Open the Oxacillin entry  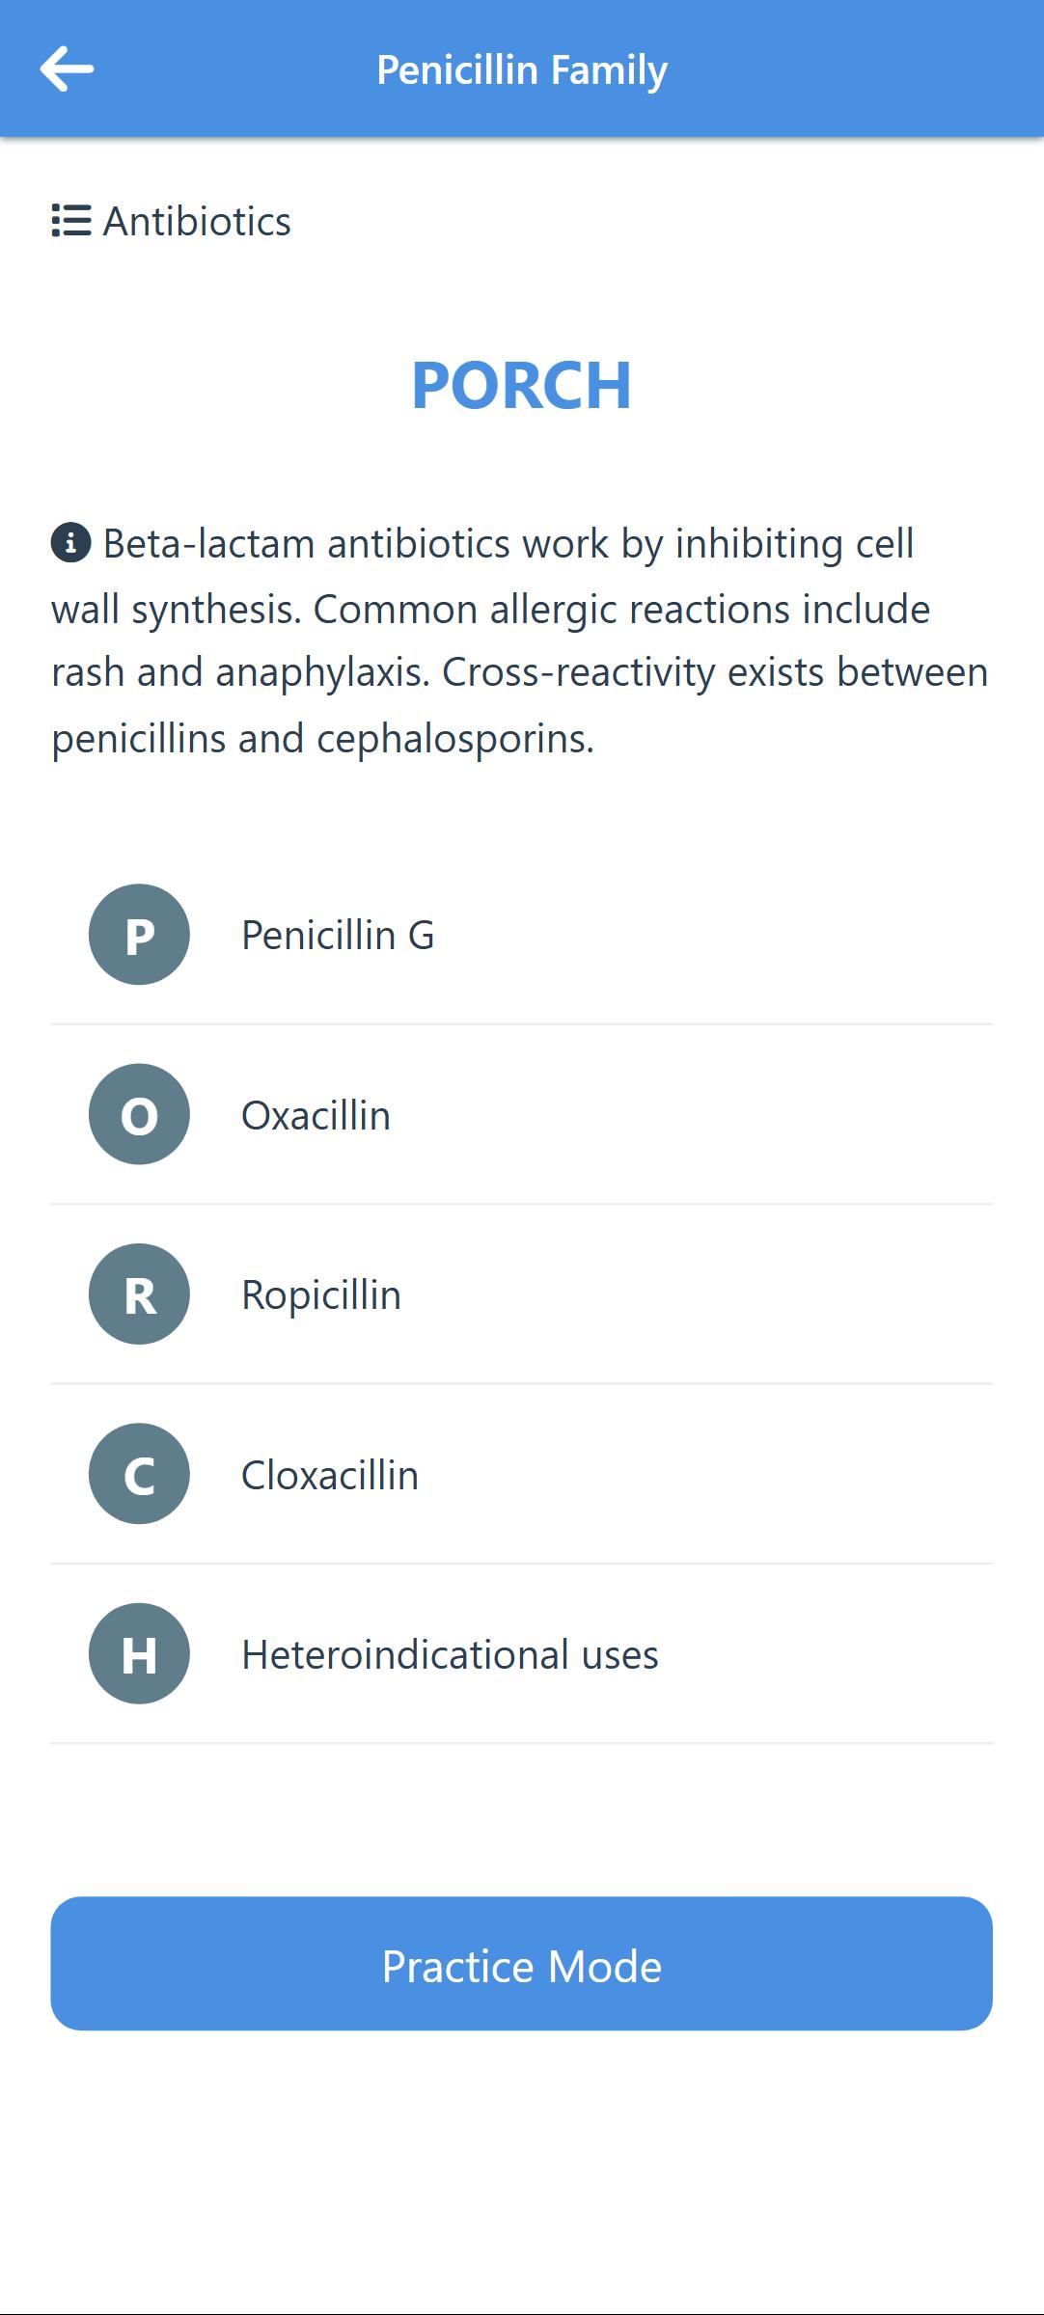[522, 1114]
